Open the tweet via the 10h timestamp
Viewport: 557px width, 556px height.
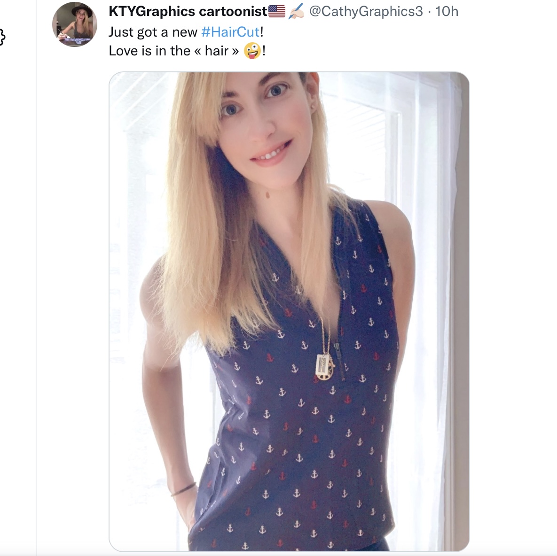pyautogui.click(x=447, y=11)
